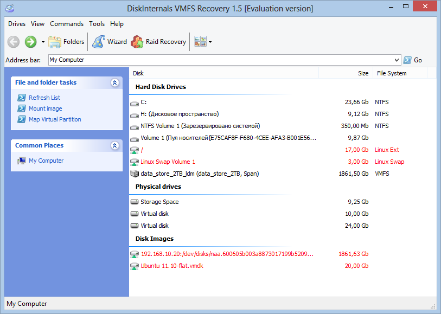441x314 pixels.
Task: Open the Address bar dropdown arrow
Action: [397, 60]
